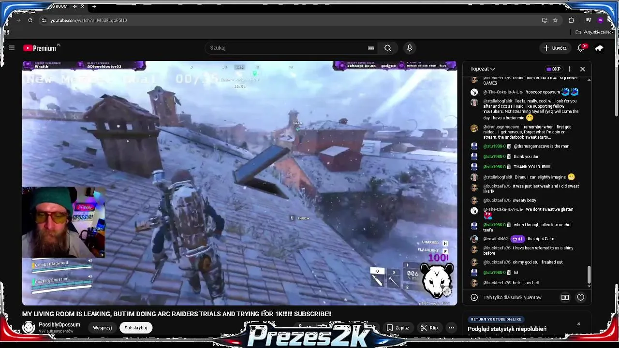Open the notifications bell
This screenshot has width=619, height=348.
click(581, 48)
